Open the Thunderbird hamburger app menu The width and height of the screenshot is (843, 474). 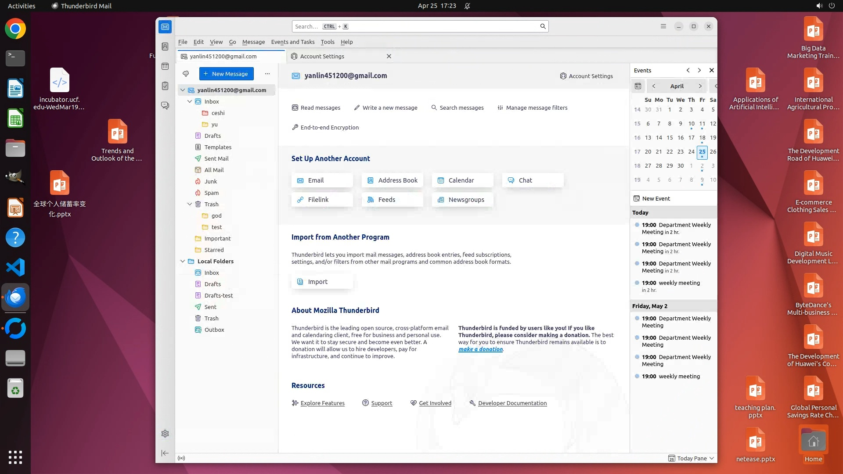tap(663, 26)
